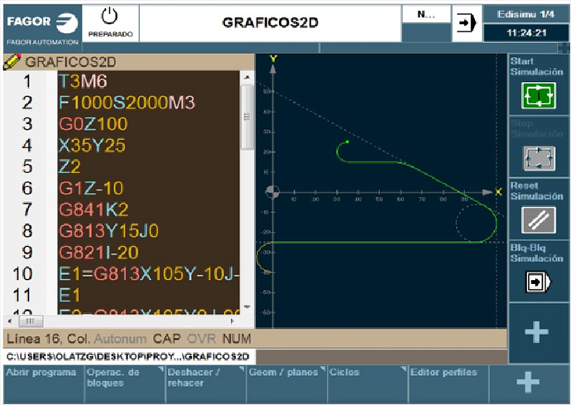The height and width of the screenshot is (405, 571).
Task: Click the single block arrow icon near clock
Action: tap(467, 23)
